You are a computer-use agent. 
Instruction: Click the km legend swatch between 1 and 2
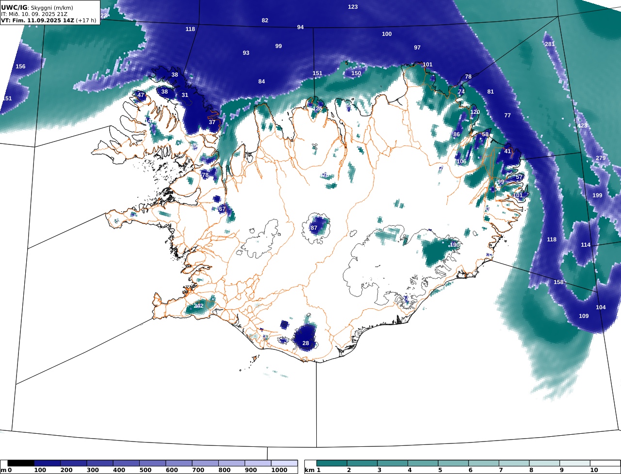(x=332, y=463)
